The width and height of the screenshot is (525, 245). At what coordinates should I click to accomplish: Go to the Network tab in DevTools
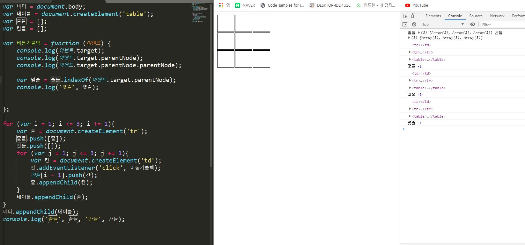point(497,16)
